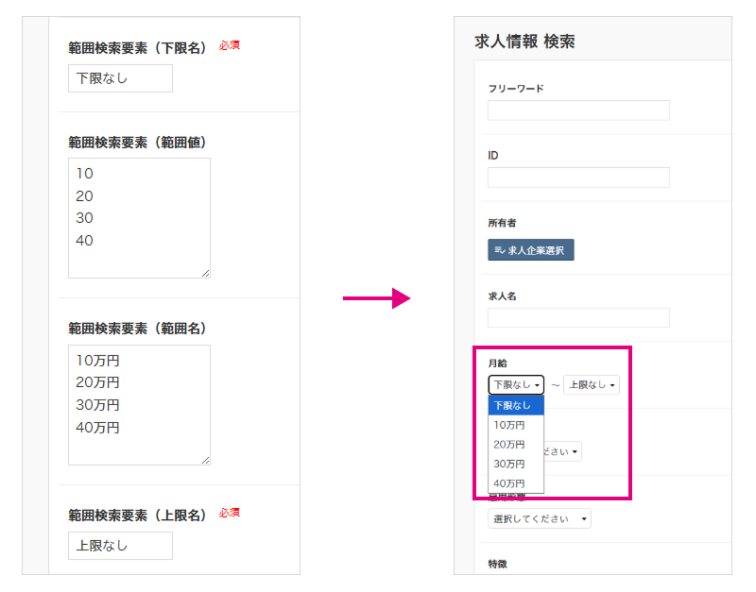Open the dropdown partially hidden behind the list
This screenshot has width=756, height=592.
[563, 452]
